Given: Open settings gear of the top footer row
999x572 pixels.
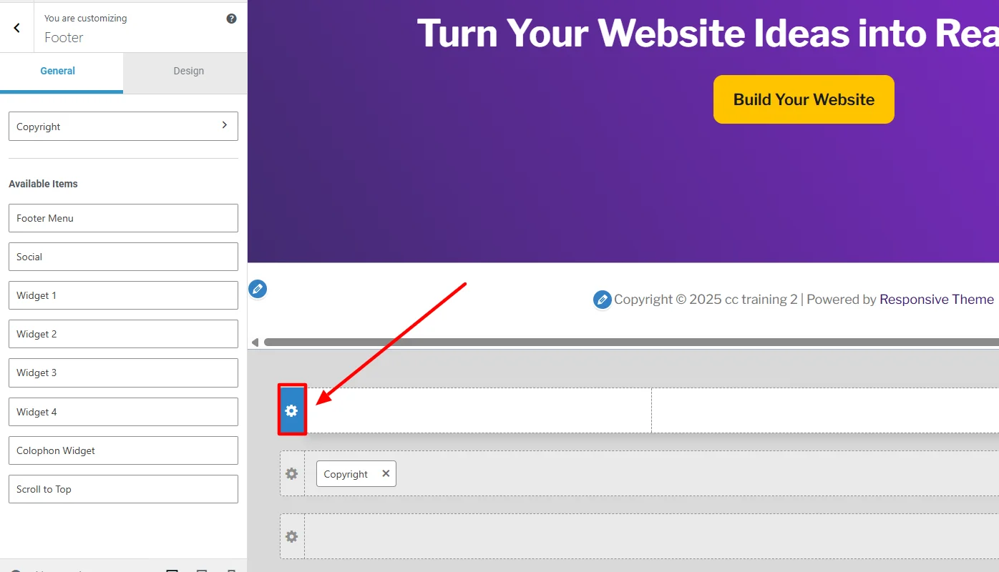Looking at the screenshot, I should click(292, 410).
